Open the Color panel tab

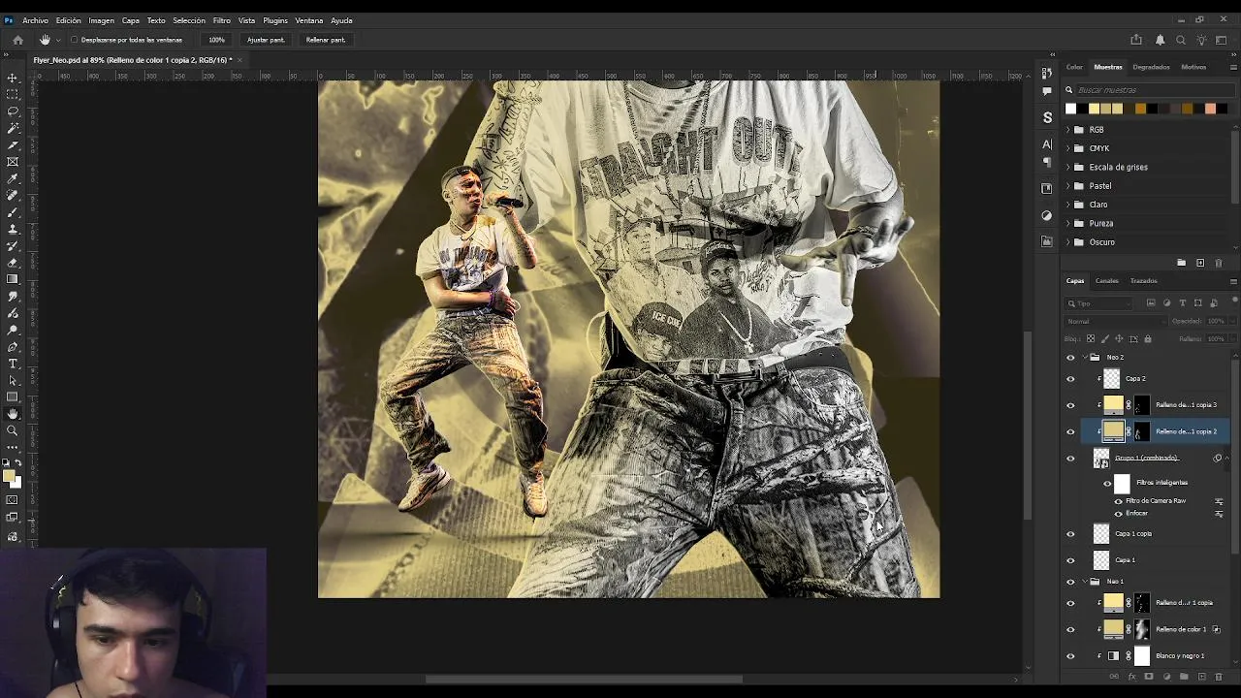(x=1074, y=67)
